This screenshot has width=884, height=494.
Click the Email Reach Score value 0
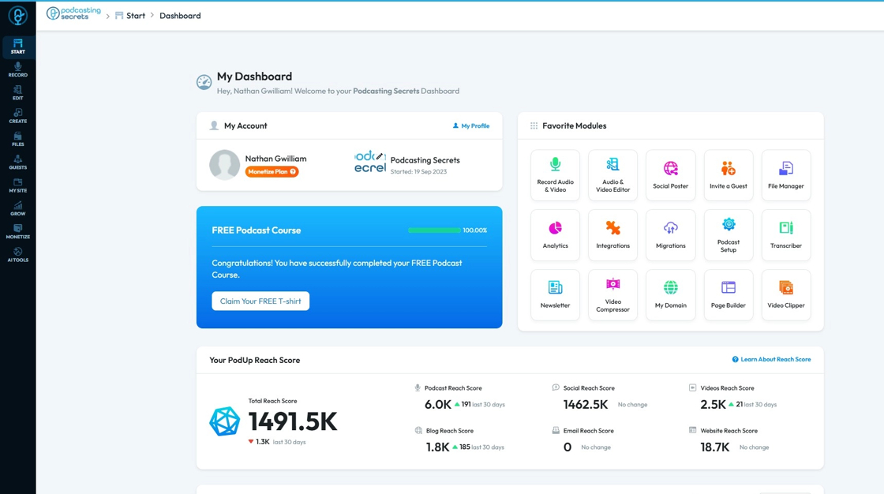tap(567, 447)
